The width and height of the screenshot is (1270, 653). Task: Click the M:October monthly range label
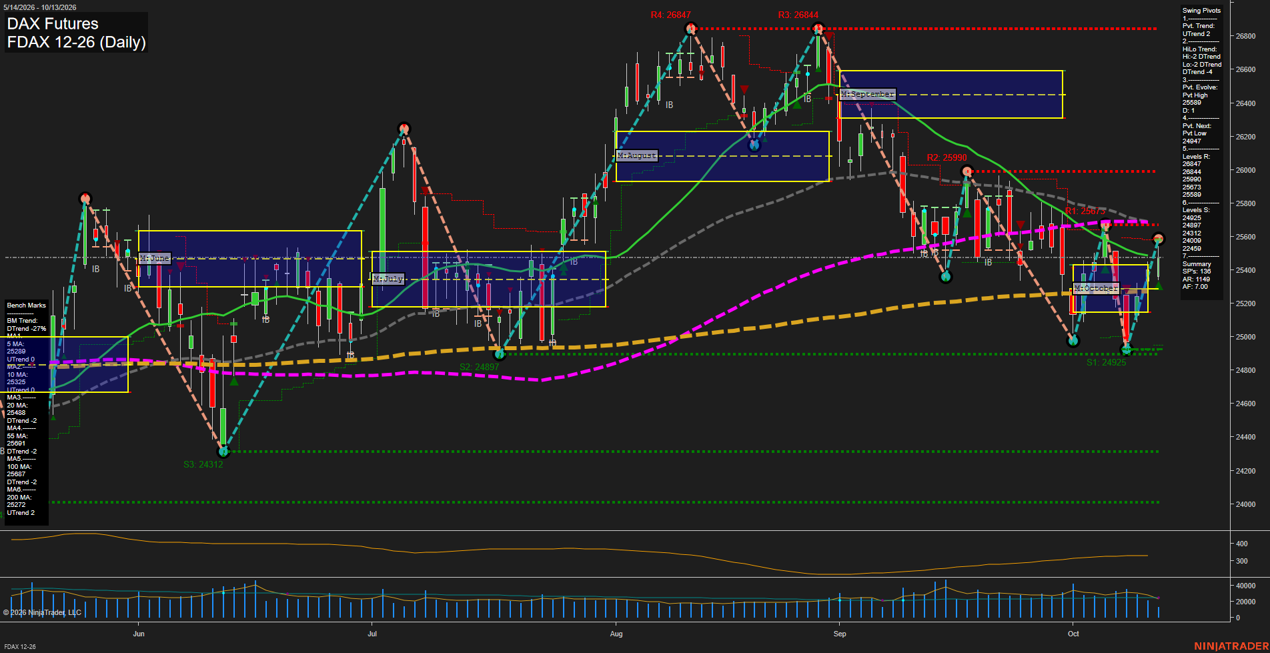pos(1096,288)
